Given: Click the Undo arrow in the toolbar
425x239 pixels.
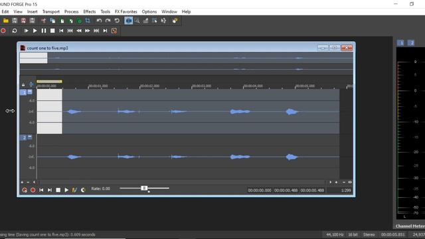Looking at the screenshot, I should [99, 21].
